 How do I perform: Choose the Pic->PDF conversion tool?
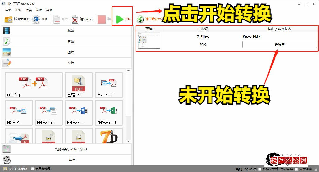(109, 85)
